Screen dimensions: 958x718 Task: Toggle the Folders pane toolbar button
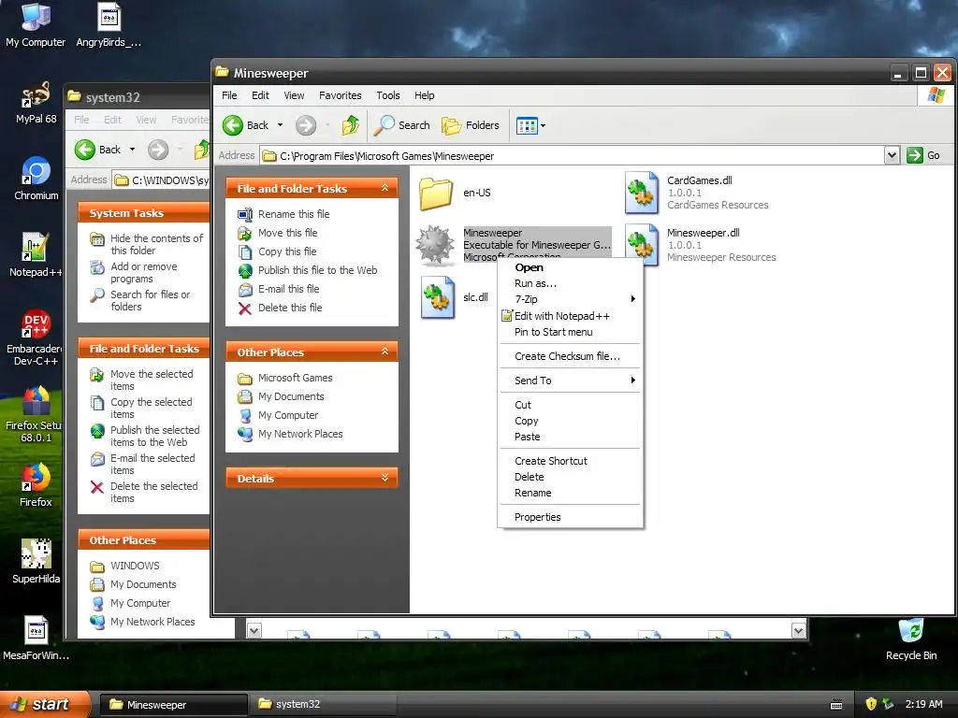(x=471, y=125)
